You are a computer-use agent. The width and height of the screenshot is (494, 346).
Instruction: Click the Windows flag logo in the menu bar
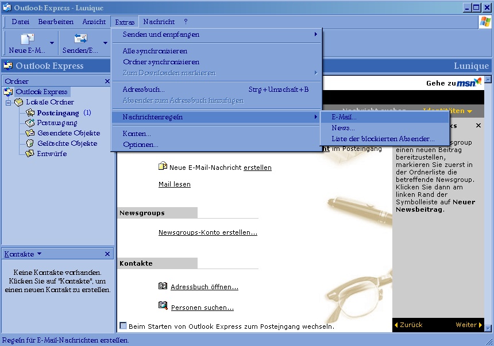485,22
